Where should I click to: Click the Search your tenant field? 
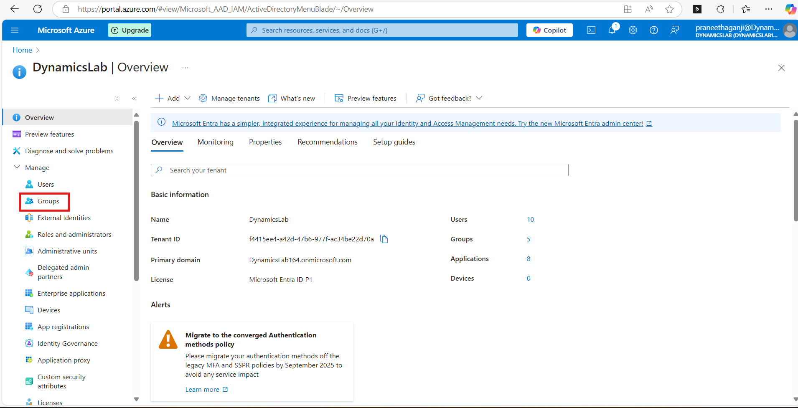click(359, 170)
